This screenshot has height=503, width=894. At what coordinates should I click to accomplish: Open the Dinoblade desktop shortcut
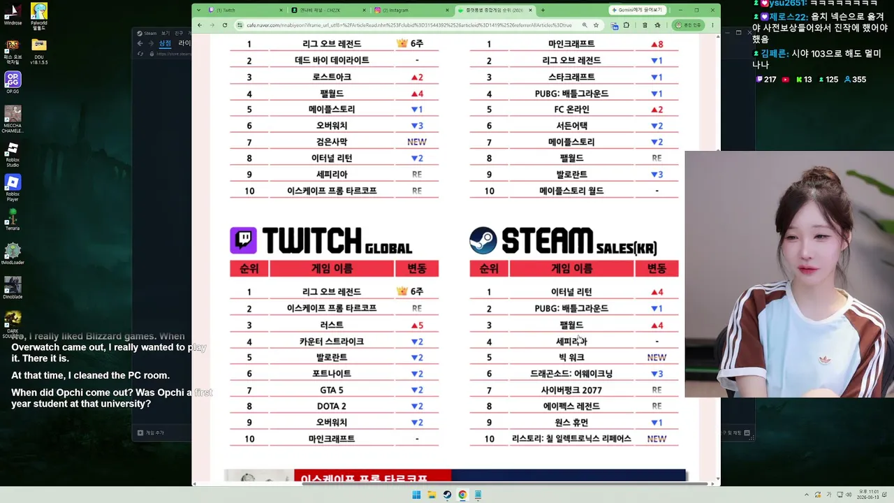click(13, 288)
